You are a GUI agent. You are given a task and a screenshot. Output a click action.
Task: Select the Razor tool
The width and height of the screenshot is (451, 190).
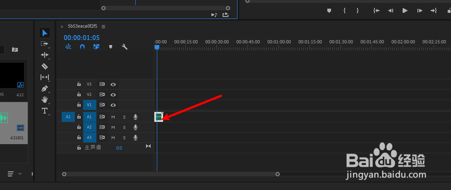[45, 66]
